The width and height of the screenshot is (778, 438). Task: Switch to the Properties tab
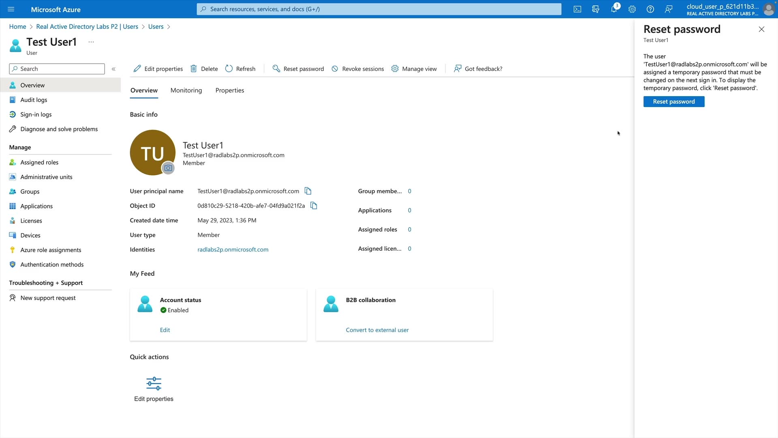(230, 90)
